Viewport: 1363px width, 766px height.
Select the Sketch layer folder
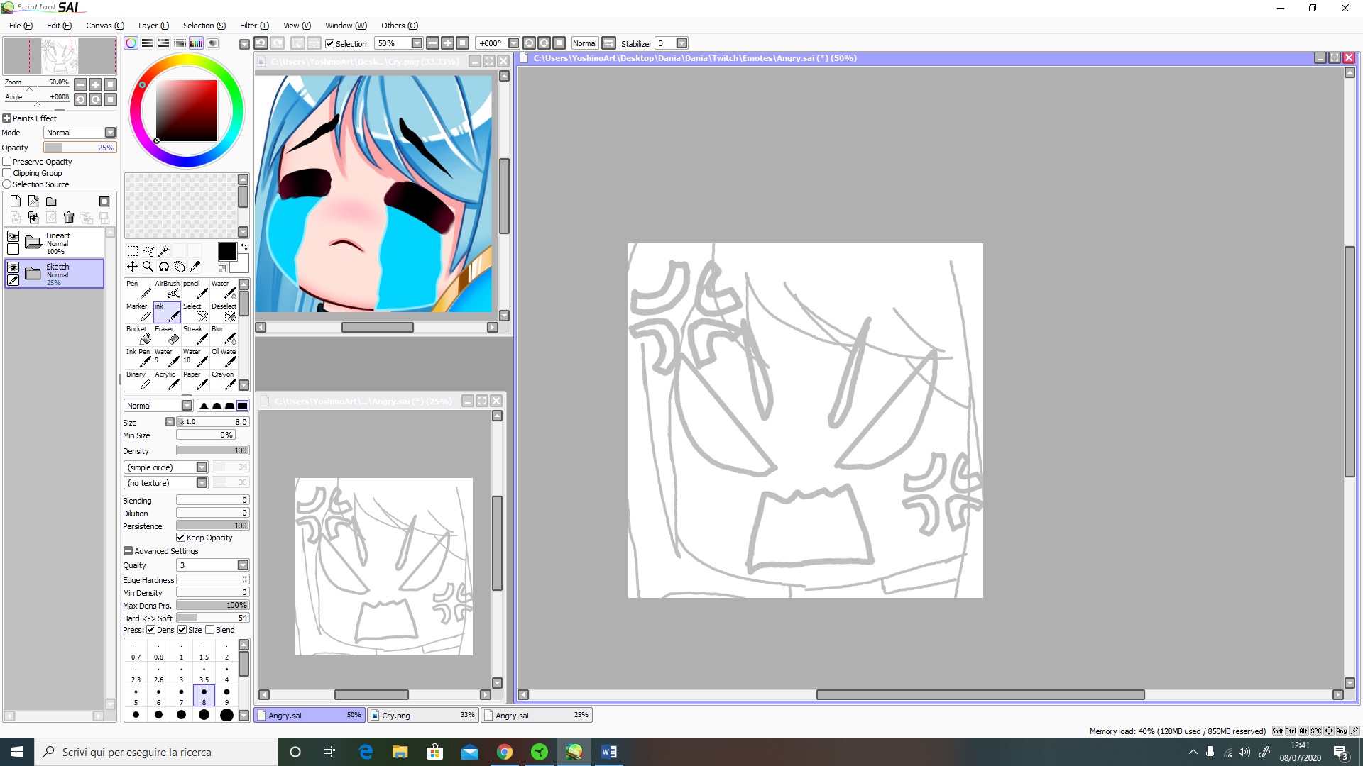(x=55, y=274)
